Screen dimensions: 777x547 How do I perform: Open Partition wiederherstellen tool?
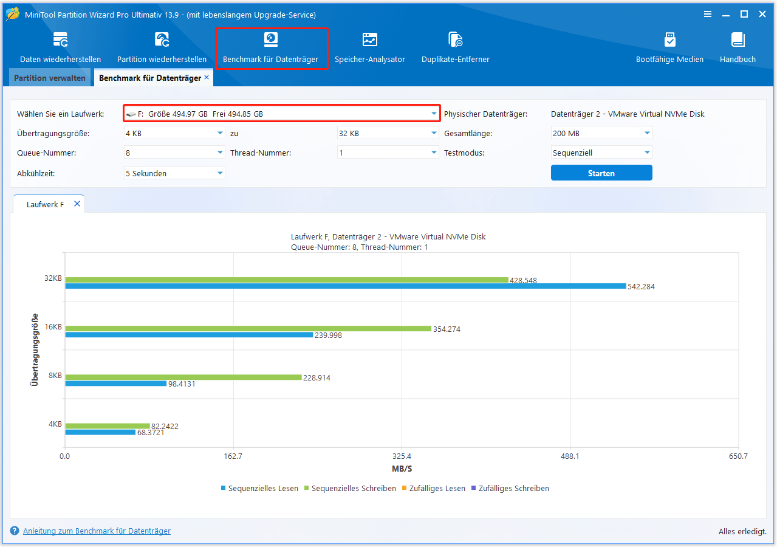[x=162, y=47]
